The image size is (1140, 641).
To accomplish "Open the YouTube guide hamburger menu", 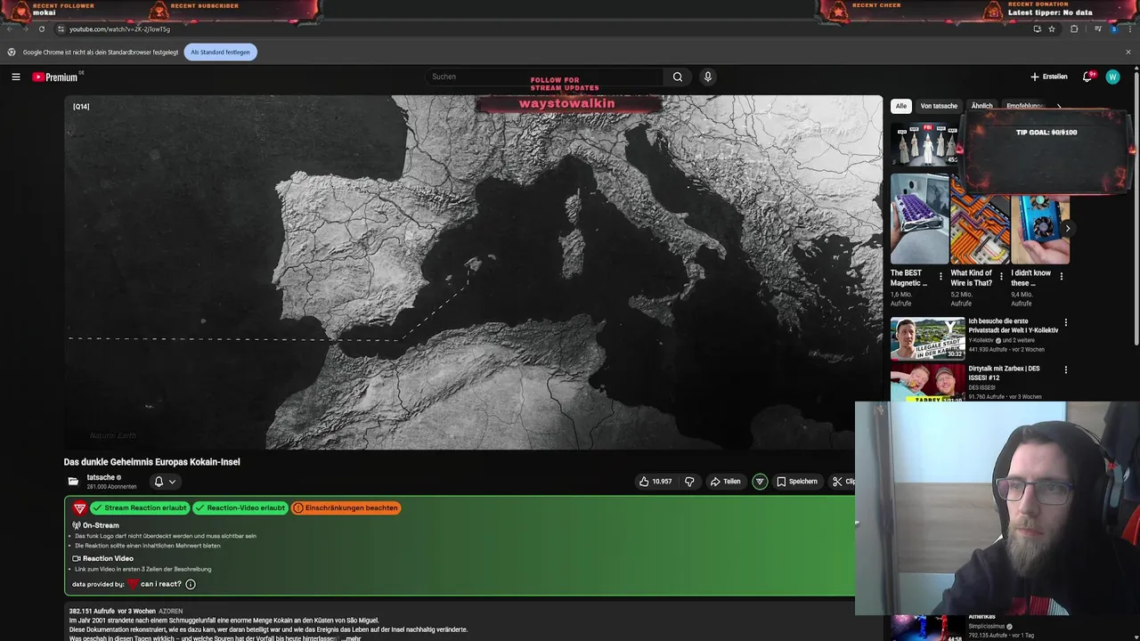I will click(16, 77).
